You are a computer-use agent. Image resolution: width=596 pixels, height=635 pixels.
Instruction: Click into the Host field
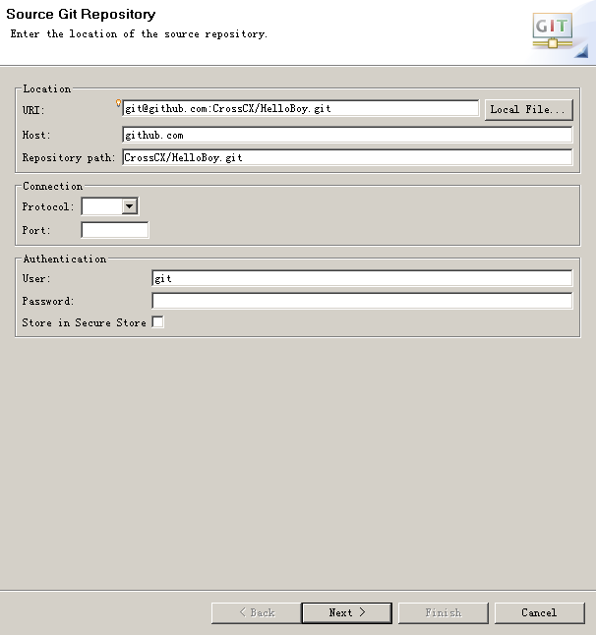click(x=347, y=135)
